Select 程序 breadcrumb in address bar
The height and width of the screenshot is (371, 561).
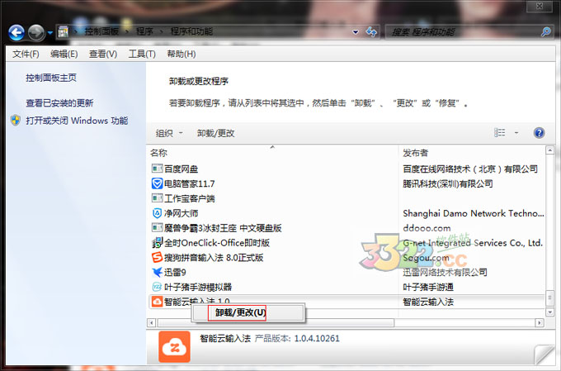pos(144,31)
